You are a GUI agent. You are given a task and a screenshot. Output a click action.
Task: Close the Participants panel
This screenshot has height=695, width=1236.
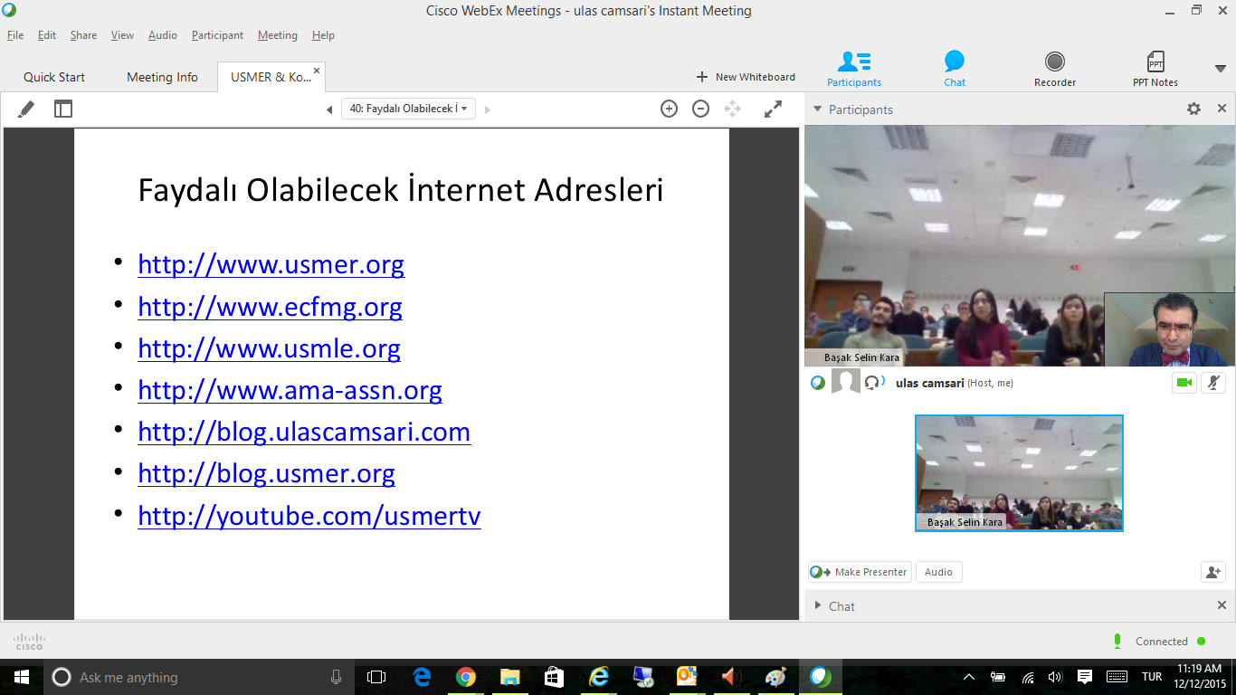[1222, 109]
